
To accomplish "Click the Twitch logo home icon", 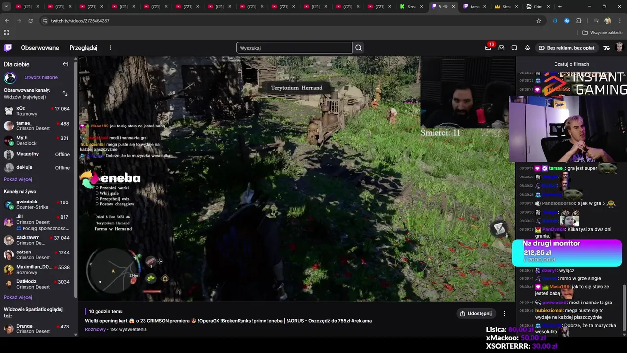I will (x=8, y=48).
